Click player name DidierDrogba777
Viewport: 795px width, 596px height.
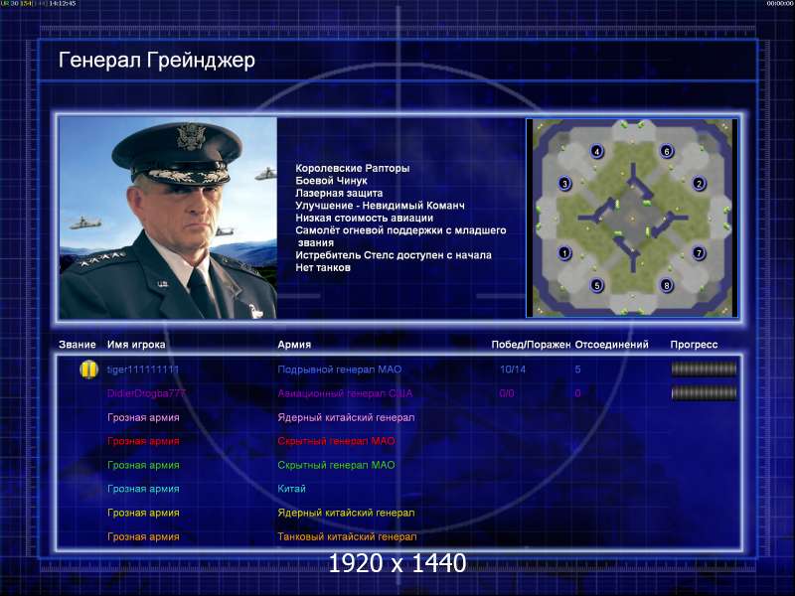pos(146,393)
